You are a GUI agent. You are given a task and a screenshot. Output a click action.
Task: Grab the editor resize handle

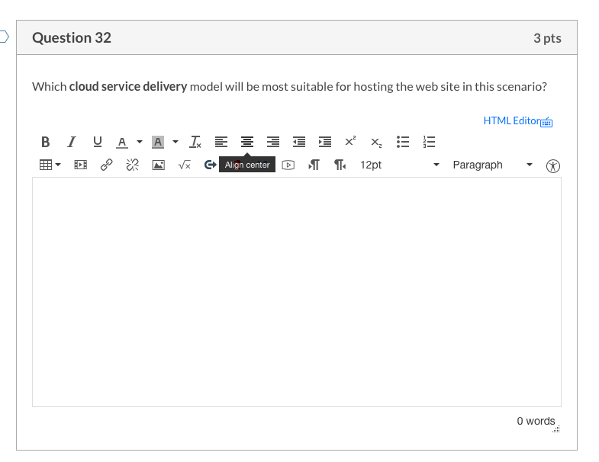[x=556, y=429]
